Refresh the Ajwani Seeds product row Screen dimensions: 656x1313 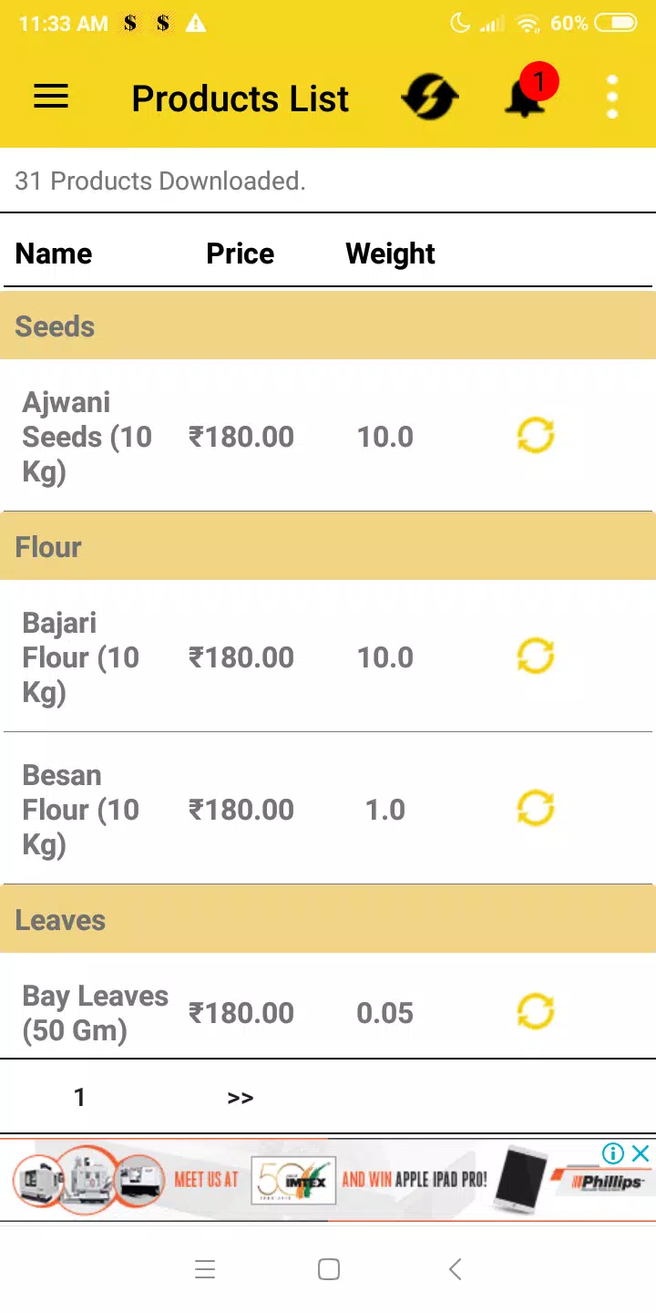pos(536,436)
